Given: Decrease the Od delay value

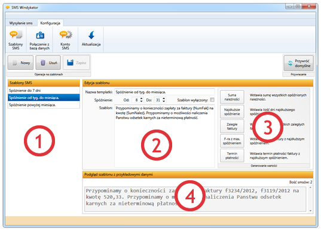Looking at the screenshot, I should pos(141,101).
